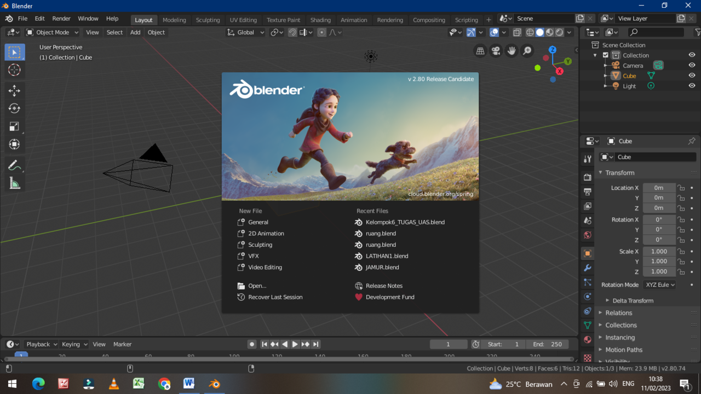Open the Global orientation dropdown
The height and width of the screenshot is (394, 701).
[x=246, y=32]
